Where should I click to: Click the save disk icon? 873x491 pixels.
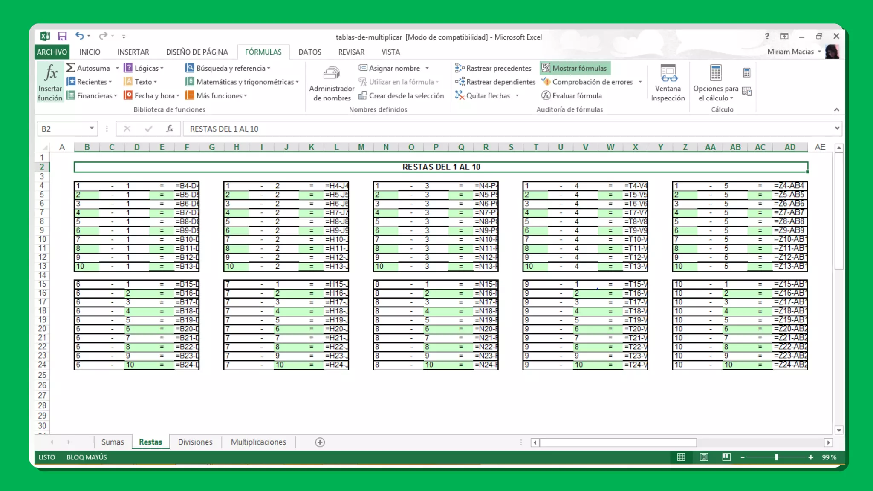tap(62, 36)
